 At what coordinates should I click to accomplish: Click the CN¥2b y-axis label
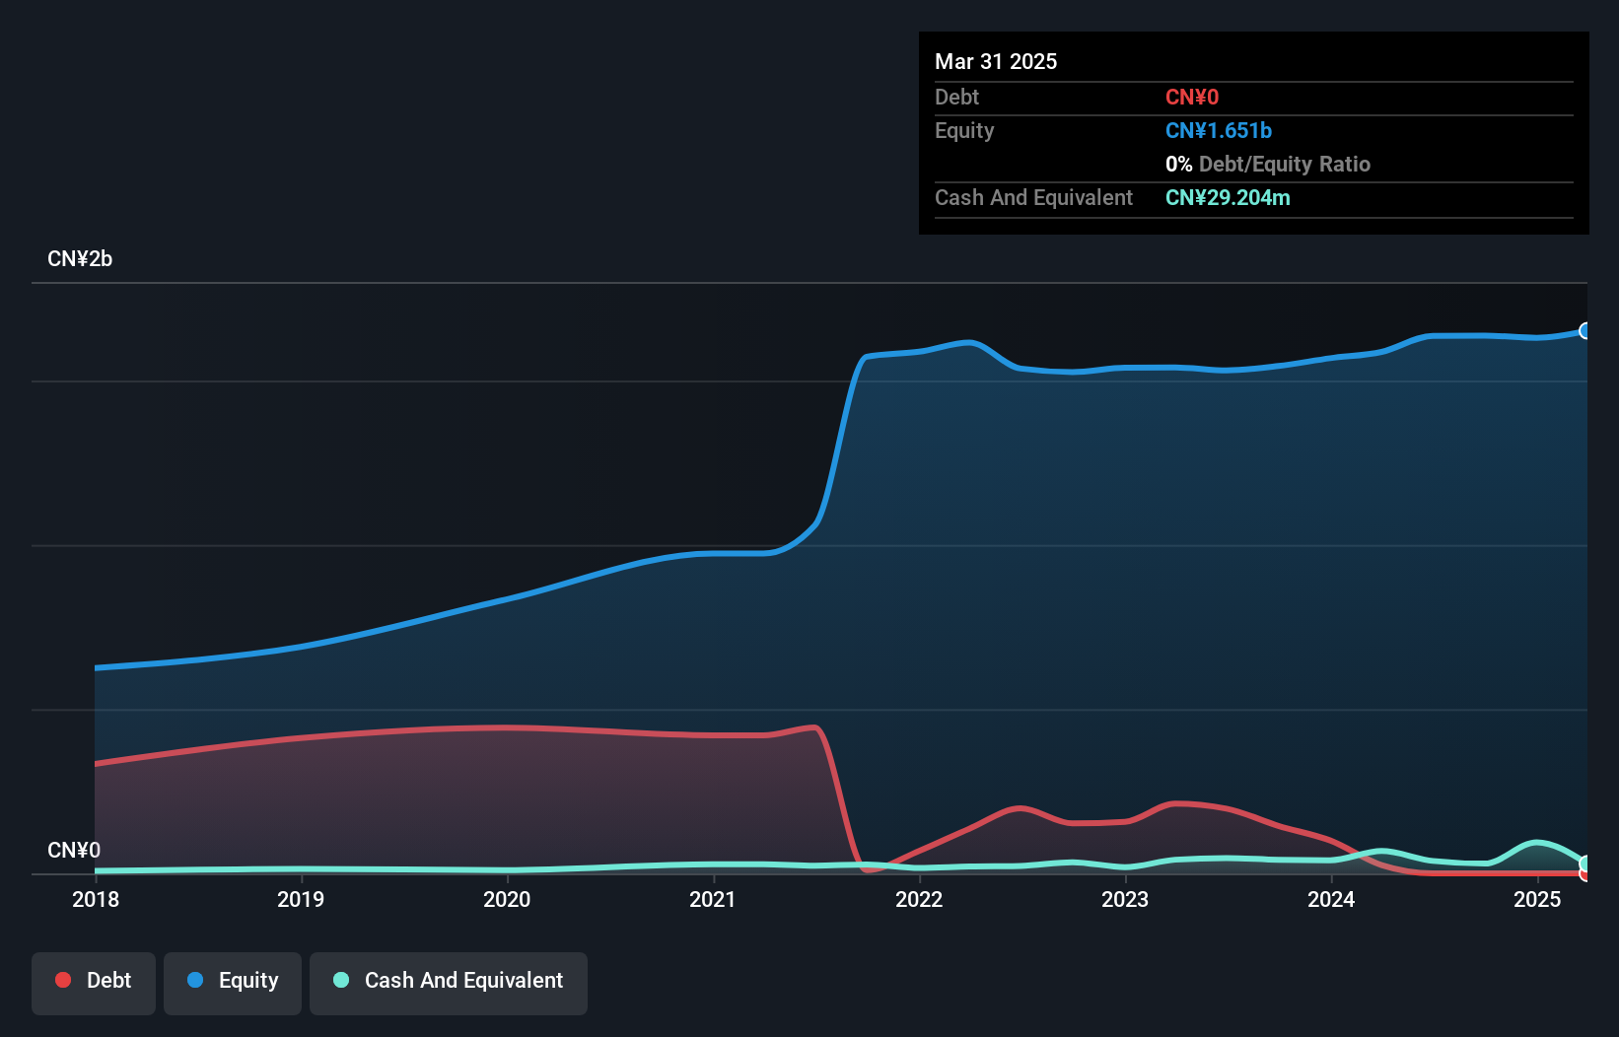80,259
